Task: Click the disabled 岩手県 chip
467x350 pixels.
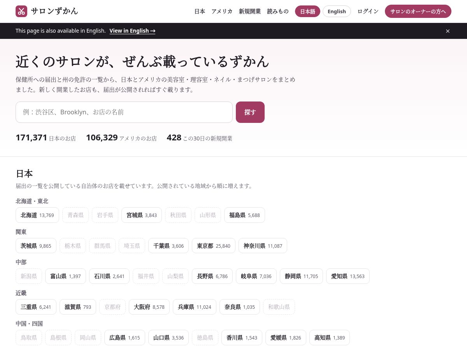Action: coord(105,215)
